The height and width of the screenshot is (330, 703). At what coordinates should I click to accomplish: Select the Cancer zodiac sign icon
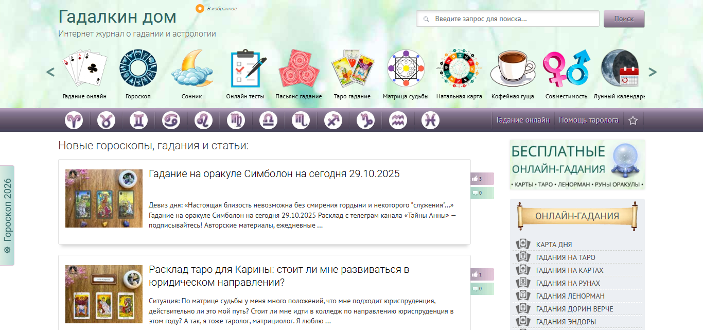click(171, 120)
